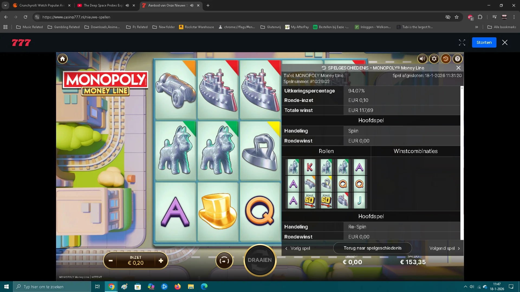
Task: Close the game overlay with X
Action: 505,42
